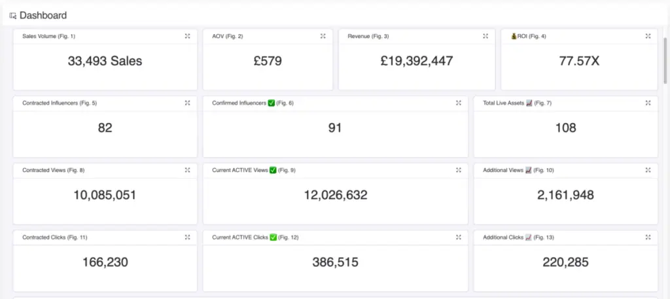670x299 pixels.
Task: Select the 33,493 Sales value
Action: [x=105, y=62]
